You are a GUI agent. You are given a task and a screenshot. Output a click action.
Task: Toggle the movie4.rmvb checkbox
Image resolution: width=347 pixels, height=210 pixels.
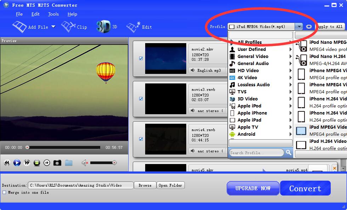point(141,139)
